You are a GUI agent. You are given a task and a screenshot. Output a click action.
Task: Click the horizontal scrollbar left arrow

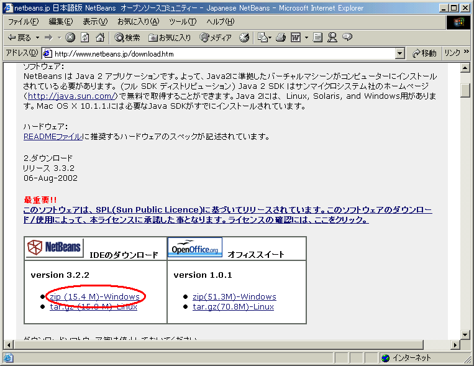click(9, 344)
